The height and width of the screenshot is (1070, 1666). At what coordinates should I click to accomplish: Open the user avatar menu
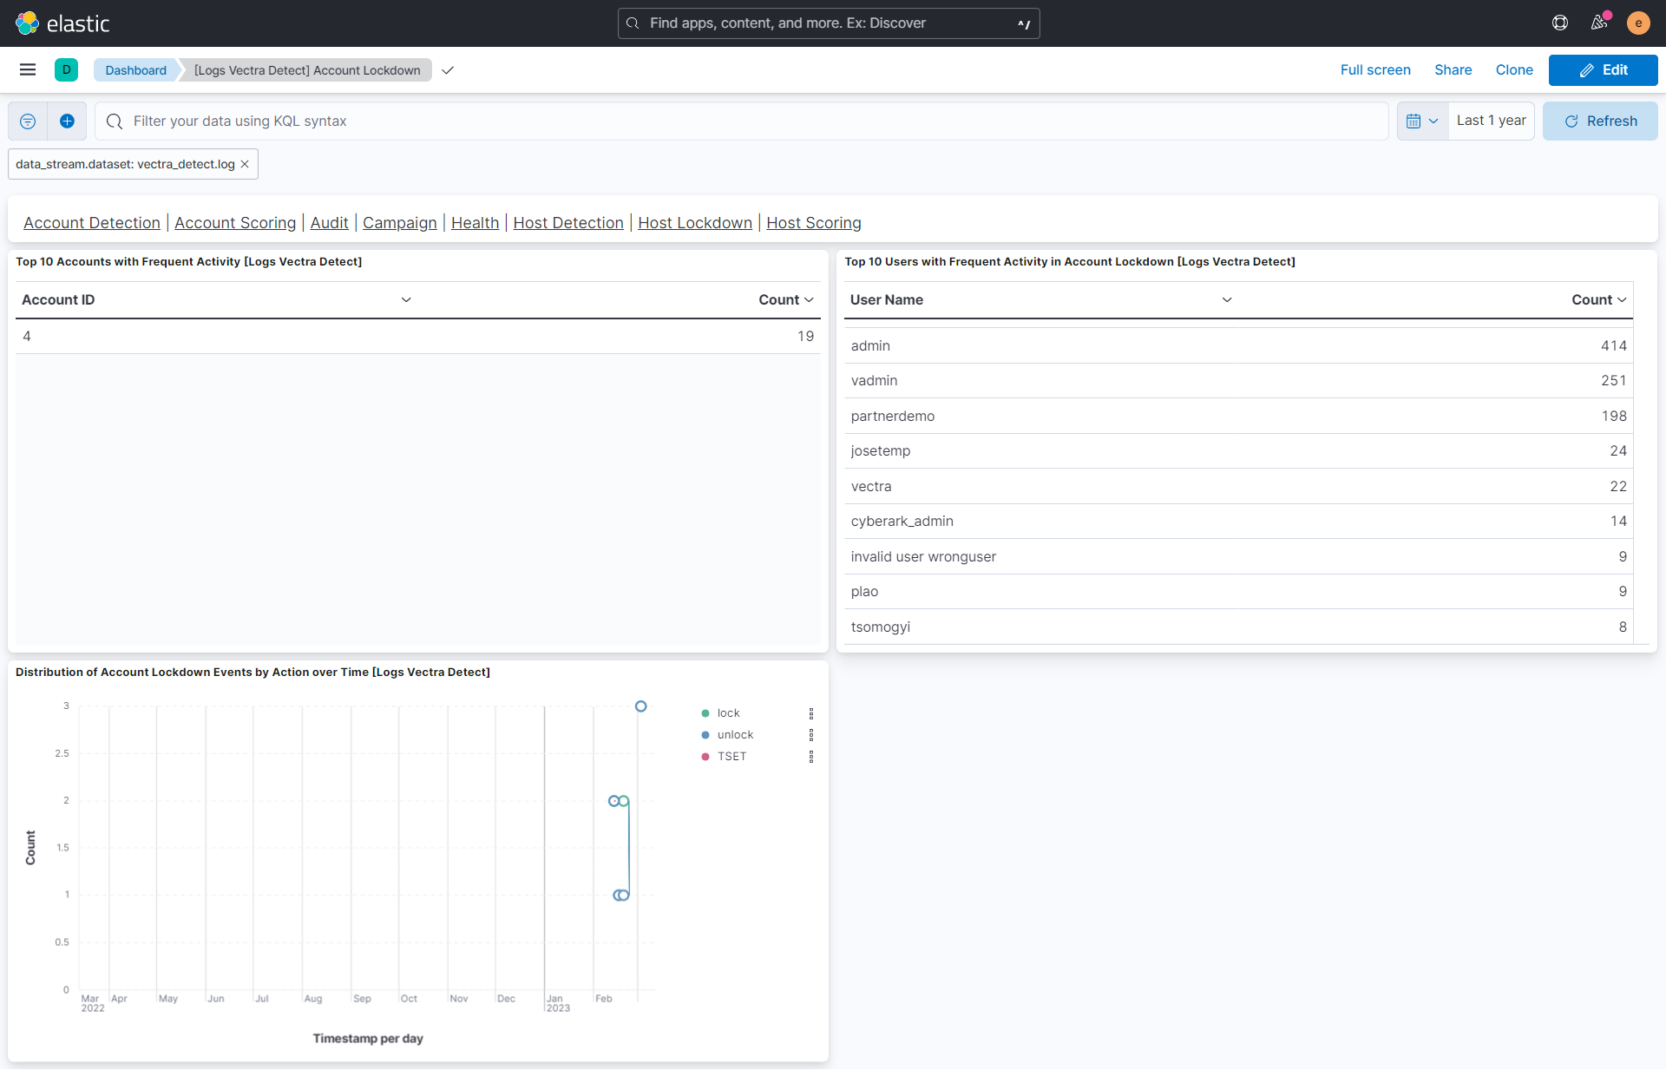pos(1638,23)
